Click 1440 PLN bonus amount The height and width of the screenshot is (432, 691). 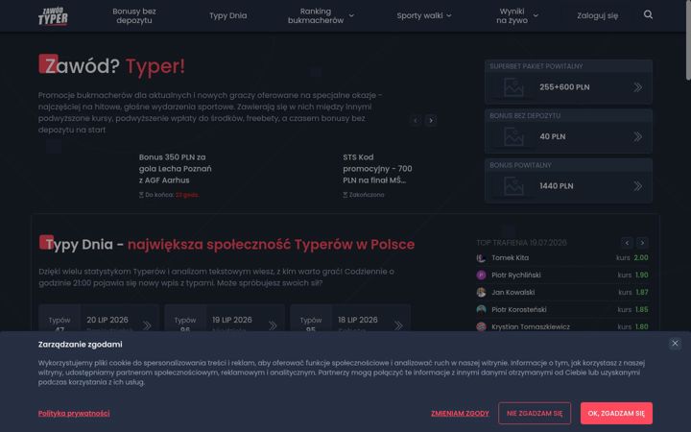pos(557,186)
